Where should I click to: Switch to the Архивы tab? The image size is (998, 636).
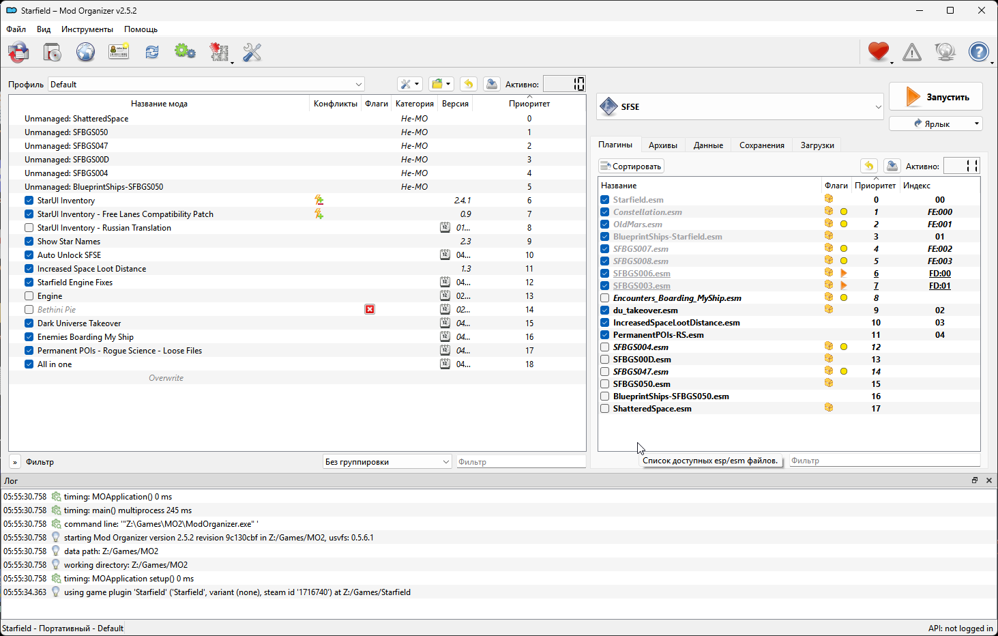pos(663,145)
